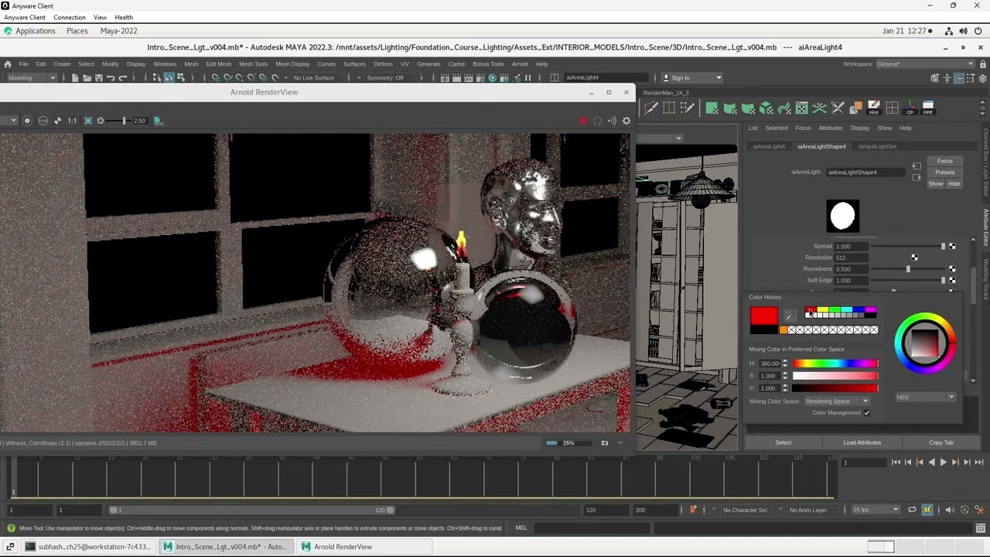Click the orange overlapping squares shelf icon
Image resolution: width=990 pixels, height=557 pixels.
click(x=856, y=108)
